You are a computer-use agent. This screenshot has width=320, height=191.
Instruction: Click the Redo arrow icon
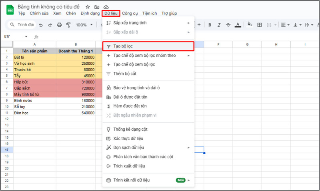50,25
